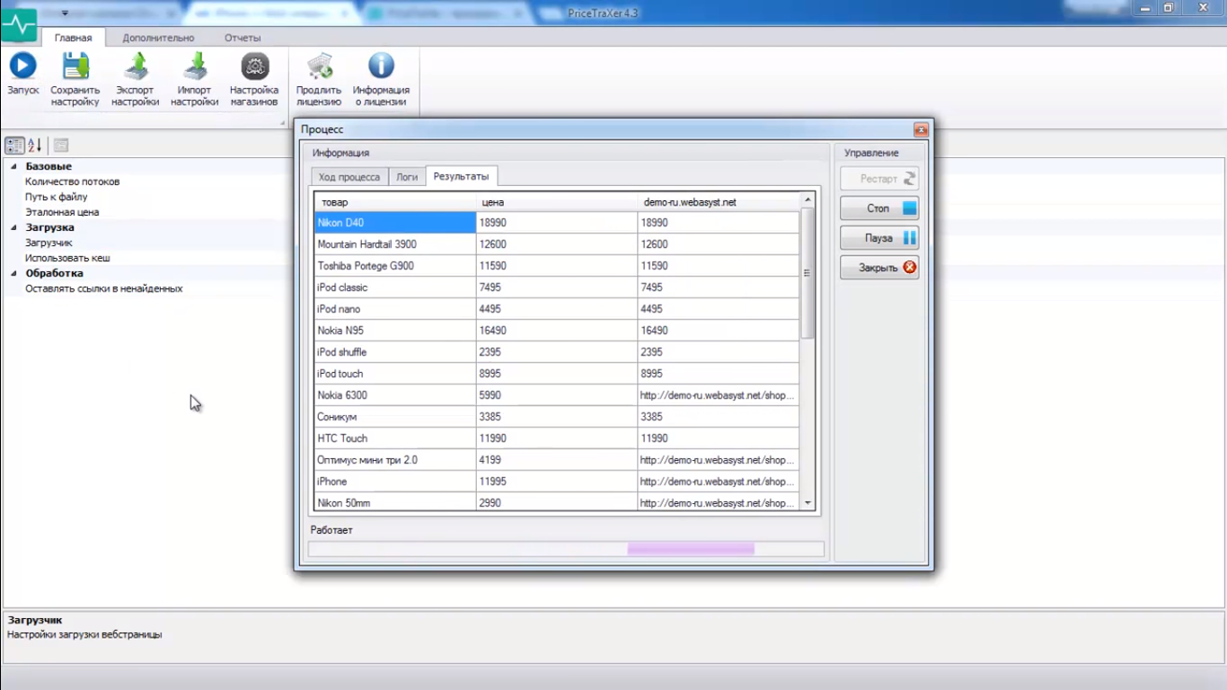Collapse the Загрузка category
Viewport: 1227px width, 690px height.
pos(13,227)
